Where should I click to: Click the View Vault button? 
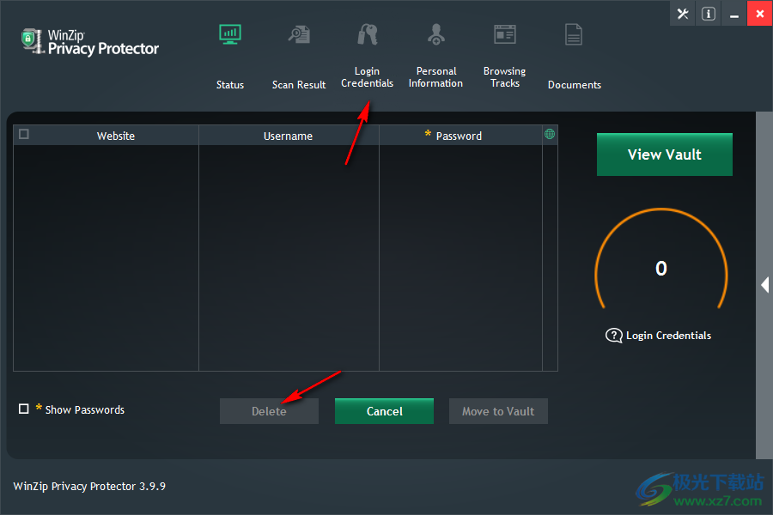click(665, 154)
